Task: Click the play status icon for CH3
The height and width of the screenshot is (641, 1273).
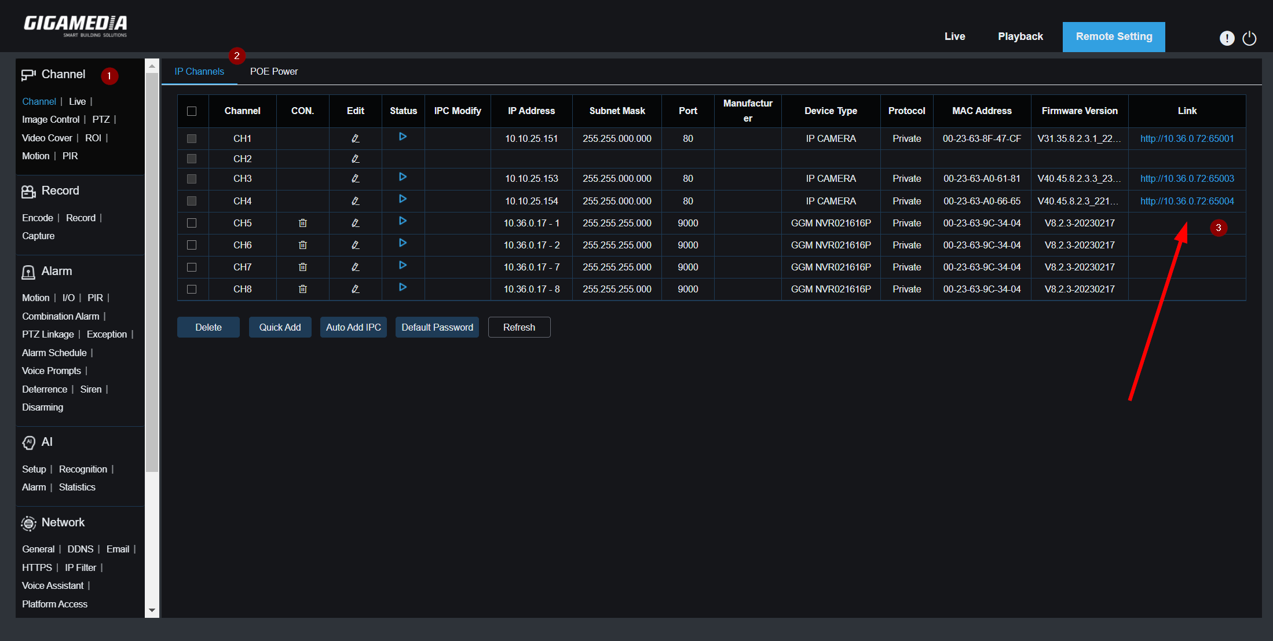Action: tap(403, 177)
